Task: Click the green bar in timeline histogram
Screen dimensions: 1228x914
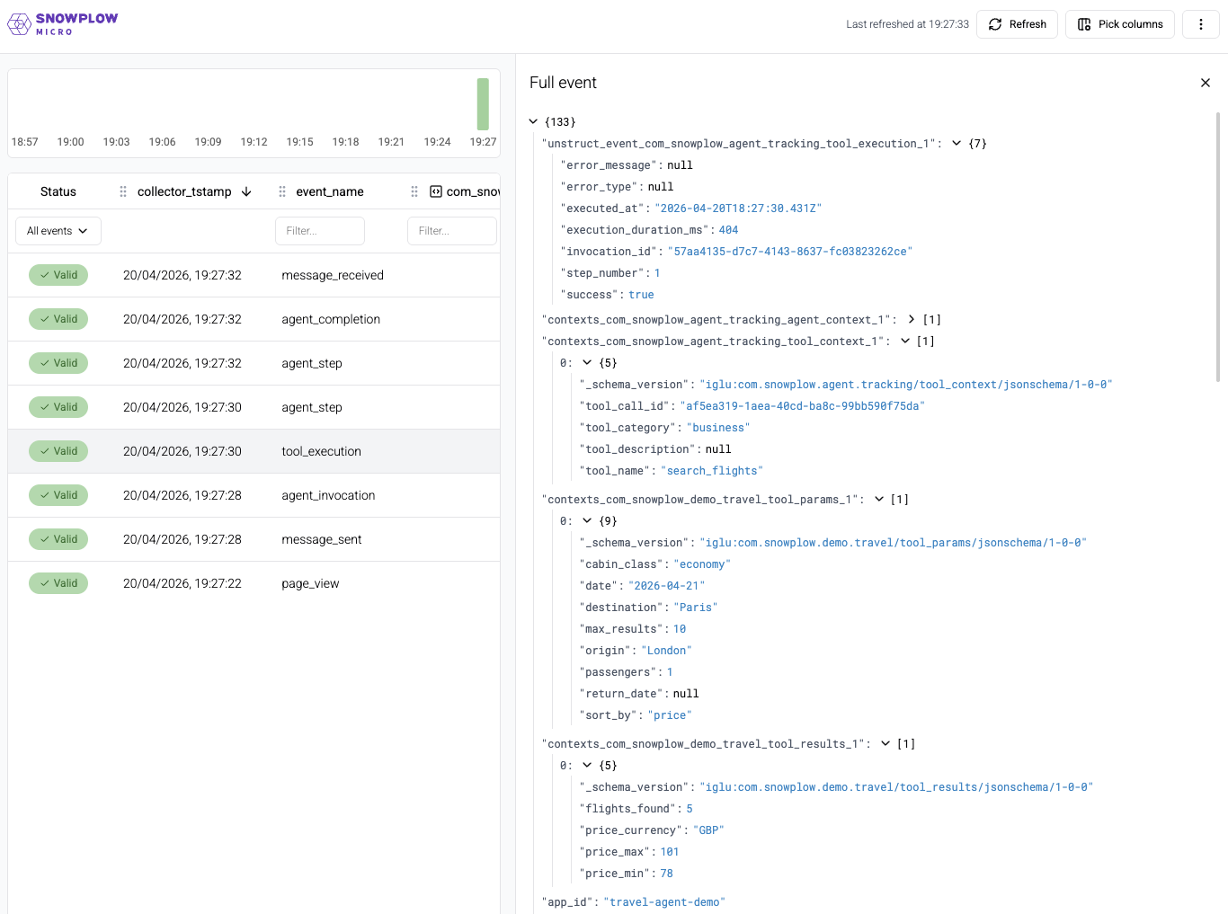Action: point(483,104)
